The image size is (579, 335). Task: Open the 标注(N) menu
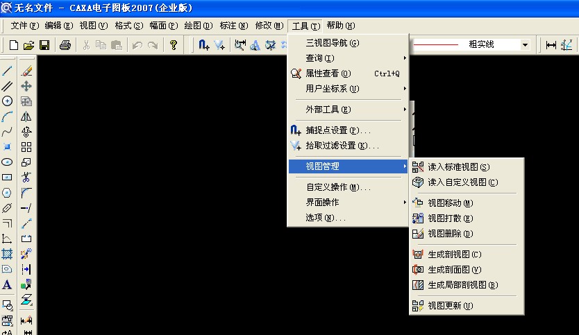point(234,26)
